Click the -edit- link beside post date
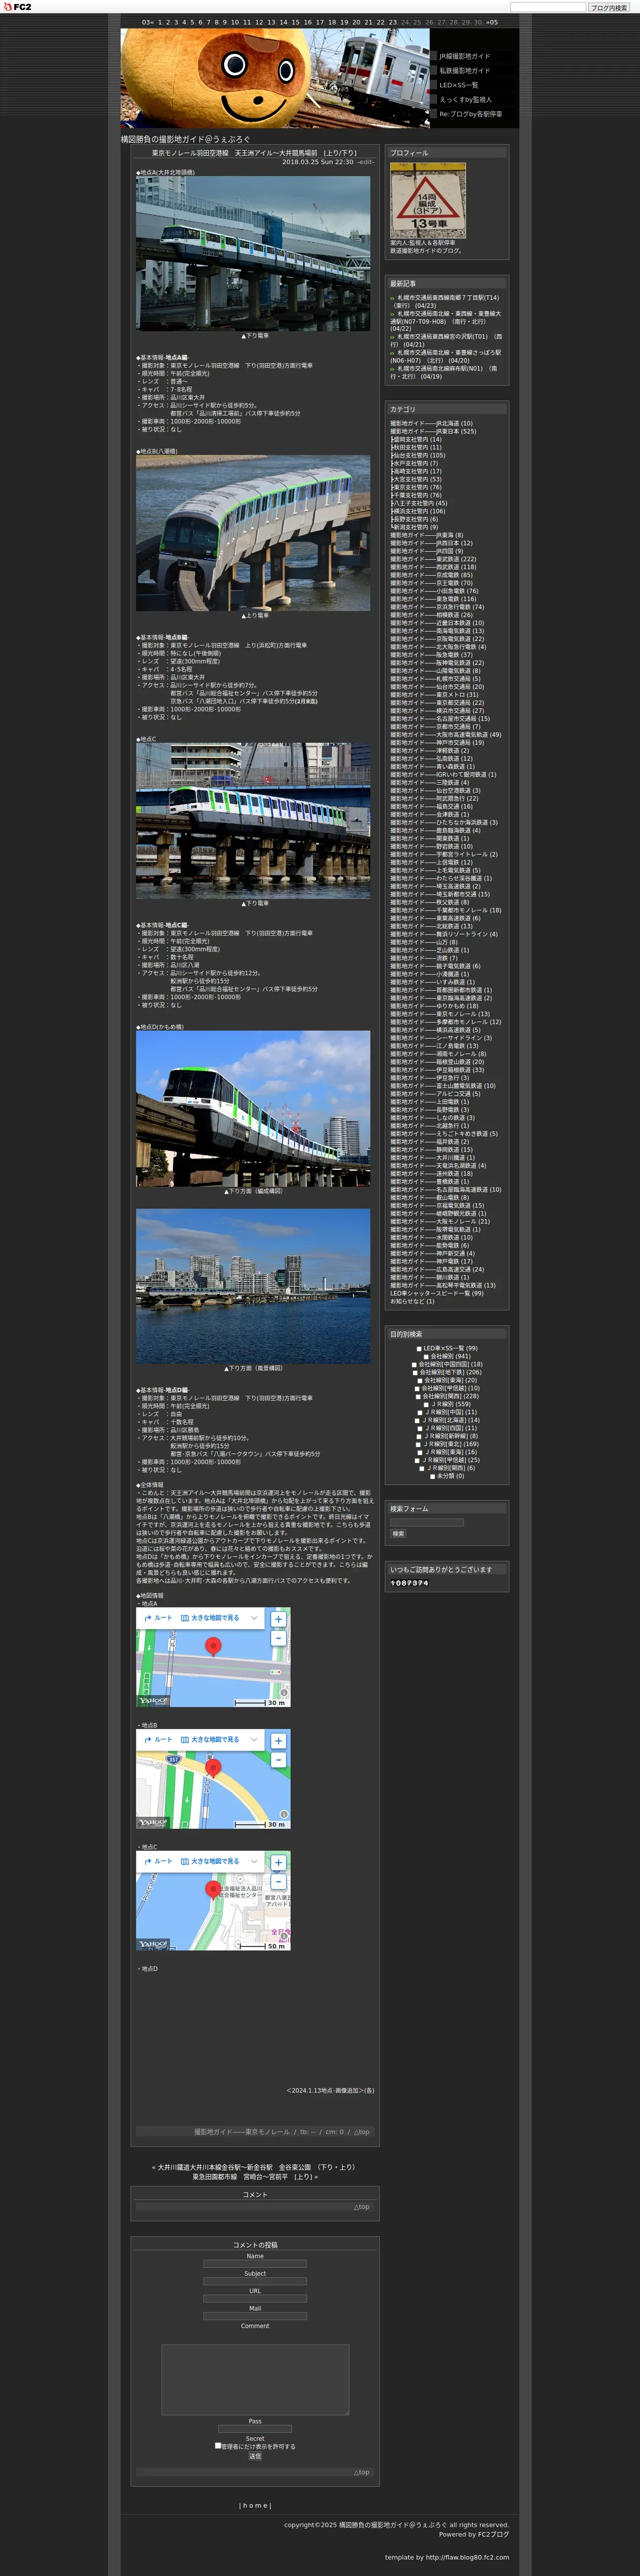 [365, 162]
